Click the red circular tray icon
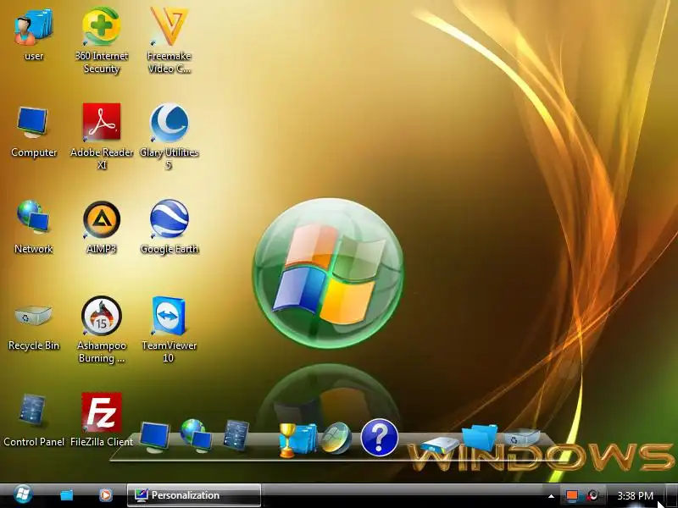This screenshot has width=678, height=508. click(x=592, y=495)
